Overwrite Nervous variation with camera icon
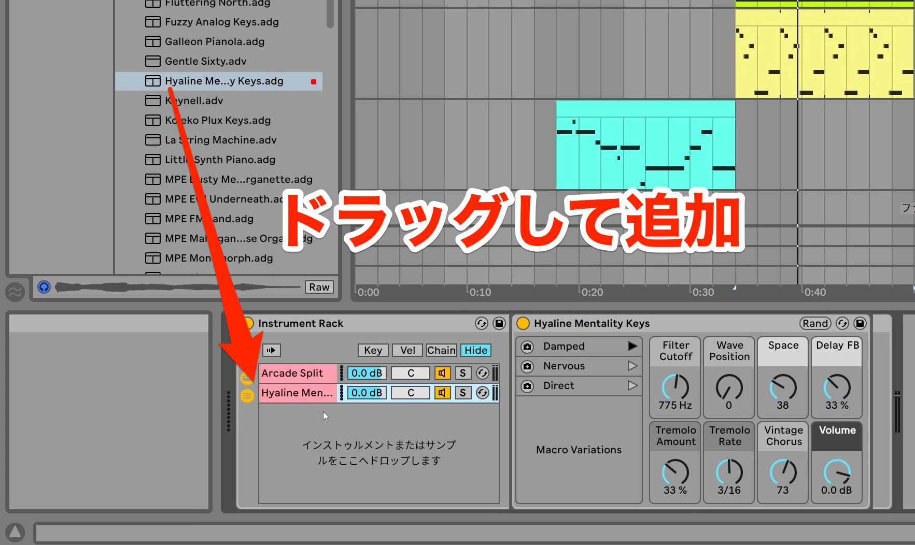915x545 pixels. click(x=527, y=366)
